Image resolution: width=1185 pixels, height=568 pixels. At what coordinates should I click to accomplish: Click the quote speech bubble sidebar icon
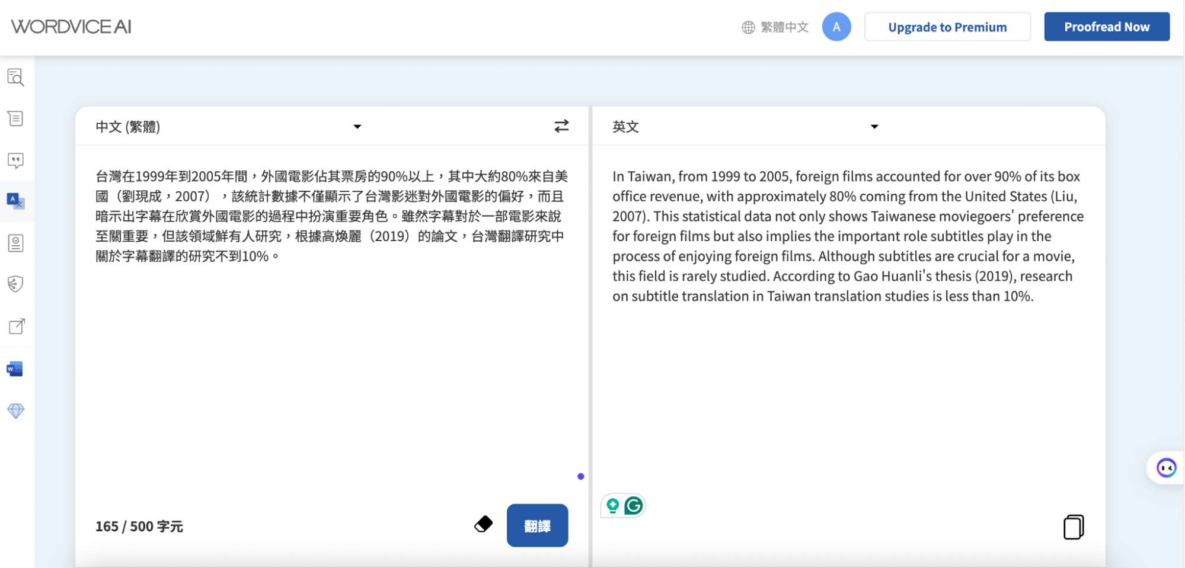[15, 161]
